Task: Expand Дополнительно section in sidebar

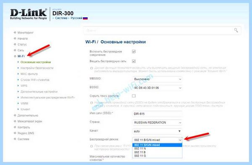Action: click(28, 115)
